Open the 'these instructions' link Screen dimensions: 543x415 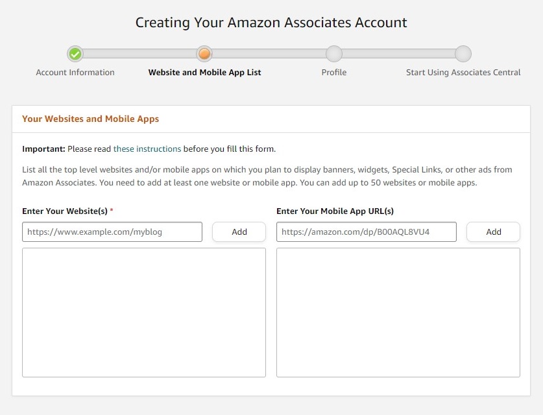[147, 149]
